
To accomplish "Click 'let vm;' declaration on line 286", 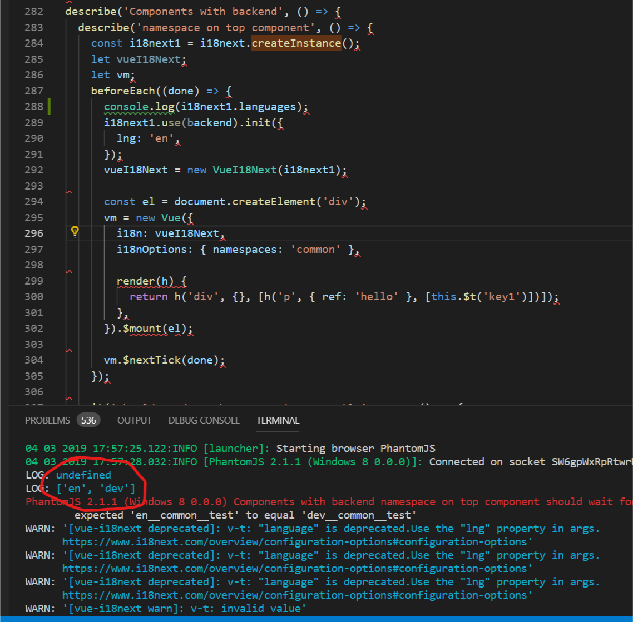I will (113, 75).
